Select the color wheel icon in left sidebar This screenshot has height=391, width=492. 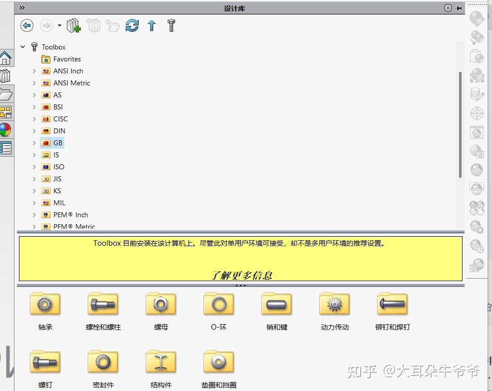click(6, 130)
